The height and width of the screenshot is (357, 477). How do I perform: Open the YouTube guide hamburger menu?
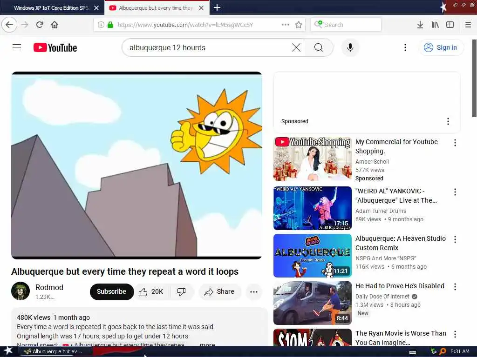17,47
